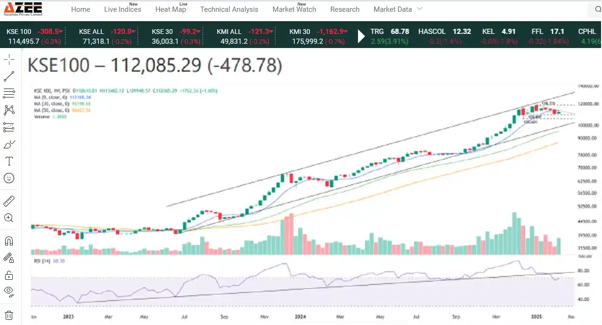This screenshot has width=602, height=325.
Task: Open Market Watch
Action: coord(294,9)
